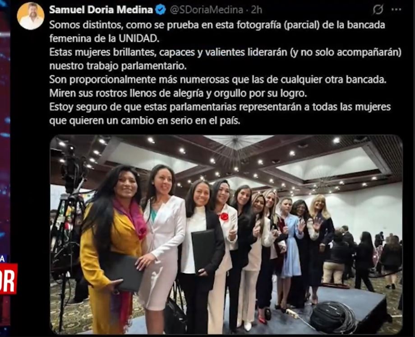Click the tweet line starting with Somos distintos
Viewport: 415px width, 337px height.
tap(217, 25)
